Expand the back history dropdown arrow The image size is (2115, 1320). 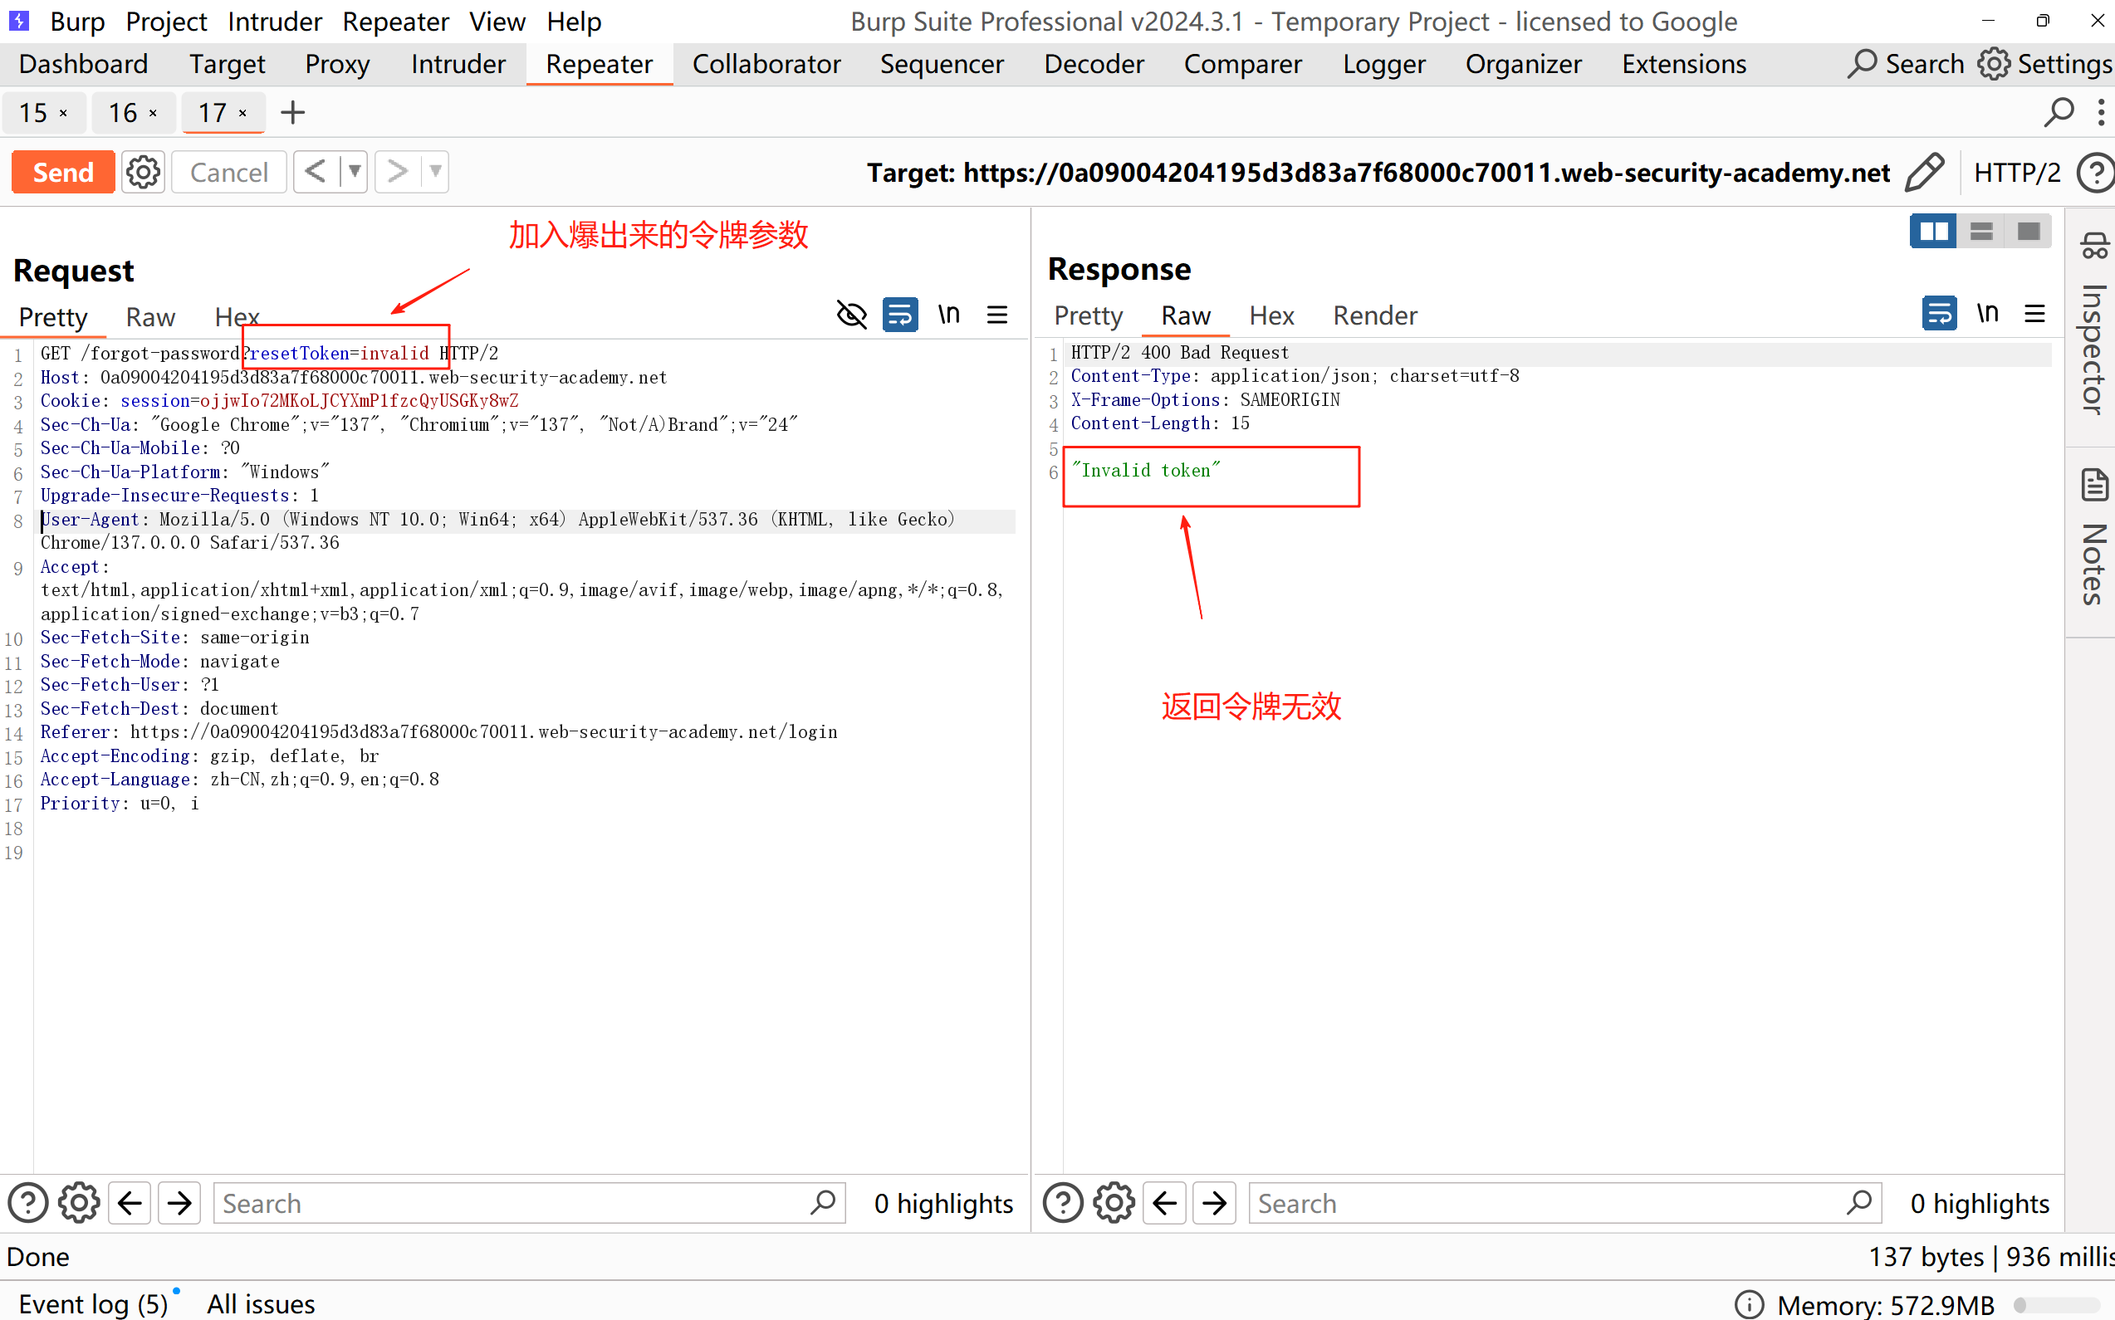355,172
